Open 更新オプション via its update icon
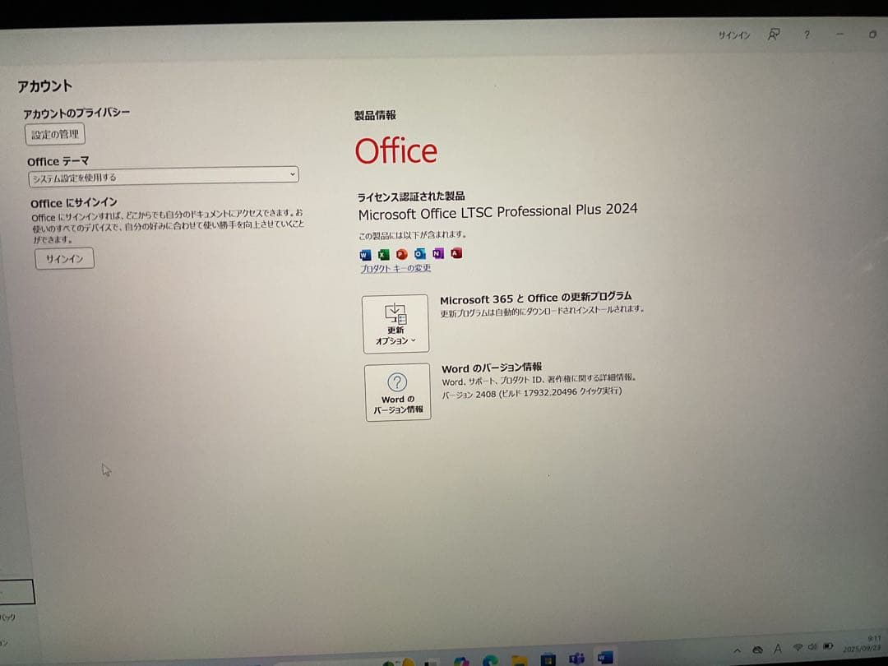888x666 pixels. click(396, 315)
